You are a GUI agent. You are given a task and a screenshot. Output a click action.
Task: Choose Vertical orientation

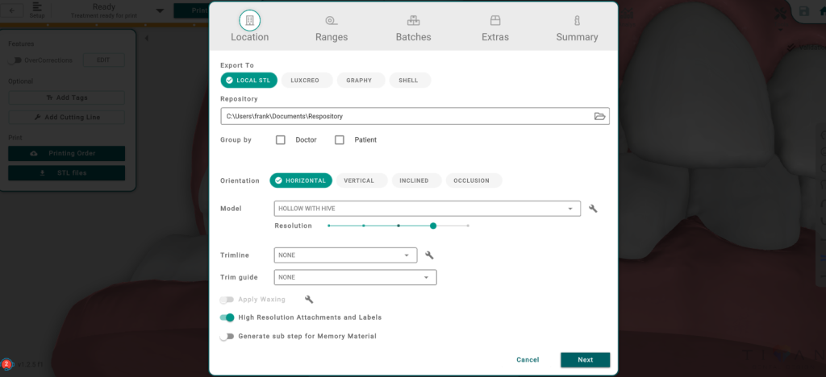point(359,180)
